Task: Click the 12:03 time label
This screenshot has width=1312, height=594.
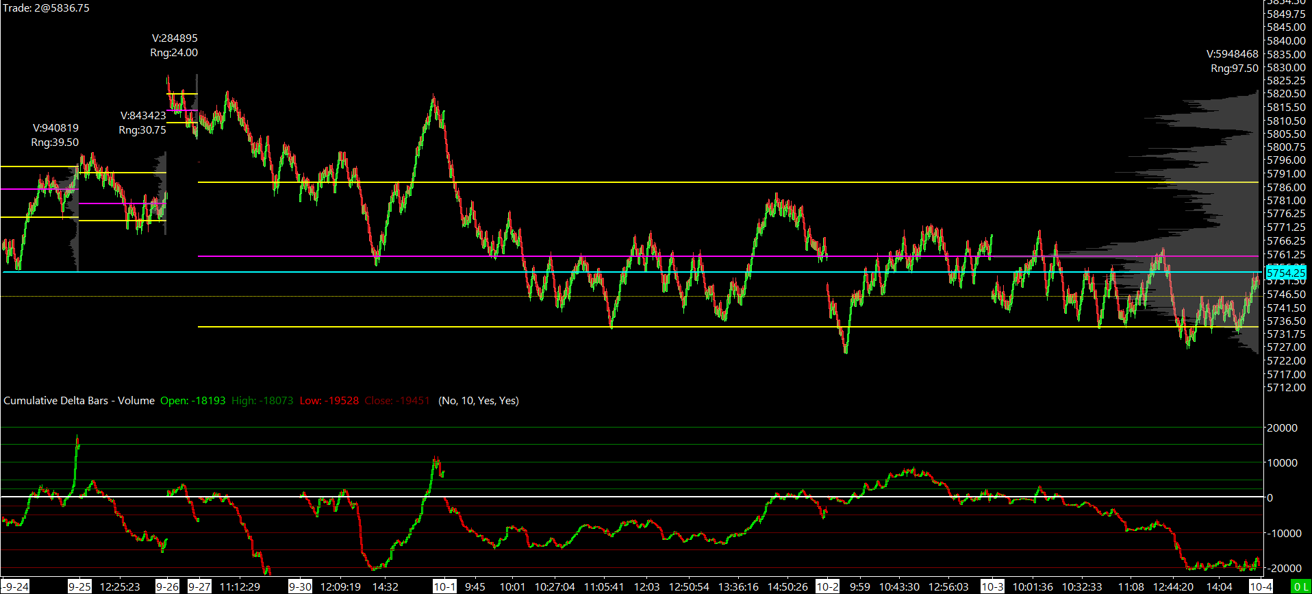Action: pos(647,586)
